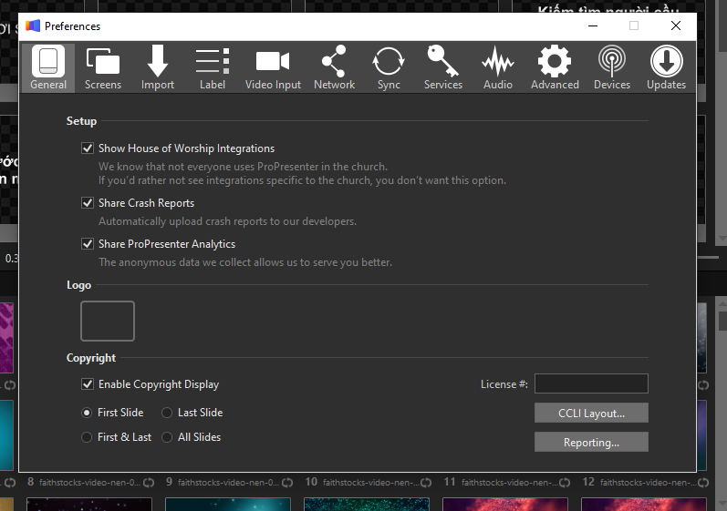Click loop icon on slide 12 label
The height and width of the screenshot is (511, 727).
tap(703, 483)
